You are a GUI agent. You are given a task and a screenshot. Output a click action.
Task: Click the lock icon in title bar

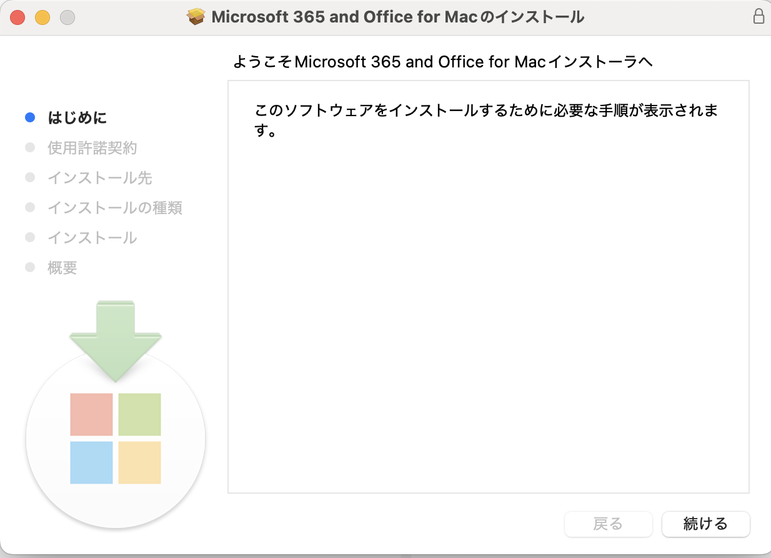759,17
